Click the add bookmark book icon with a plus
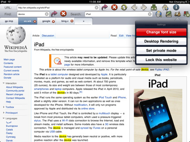The width and height of the screenshot is (190, 142). point(186,14)
